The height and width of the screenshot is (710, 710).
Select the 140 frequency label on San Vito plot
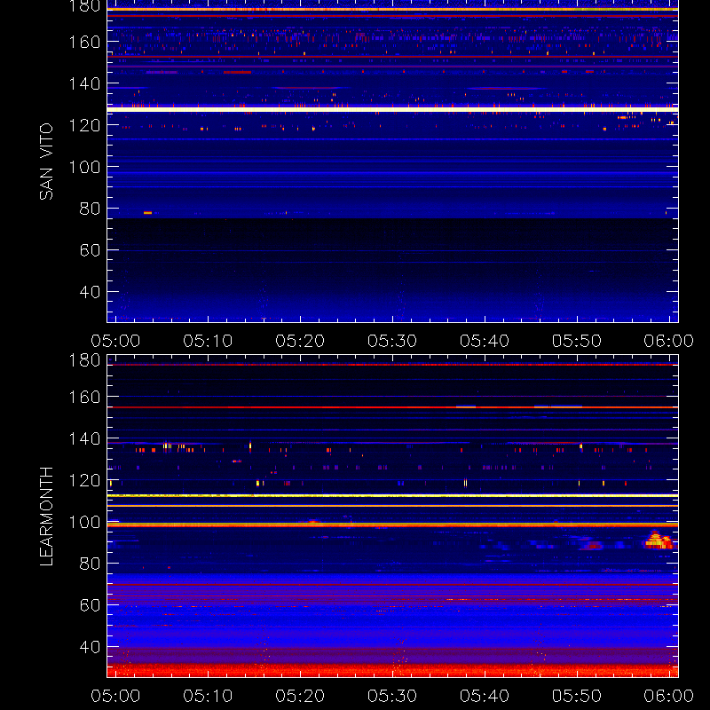[x=84, y=83]
